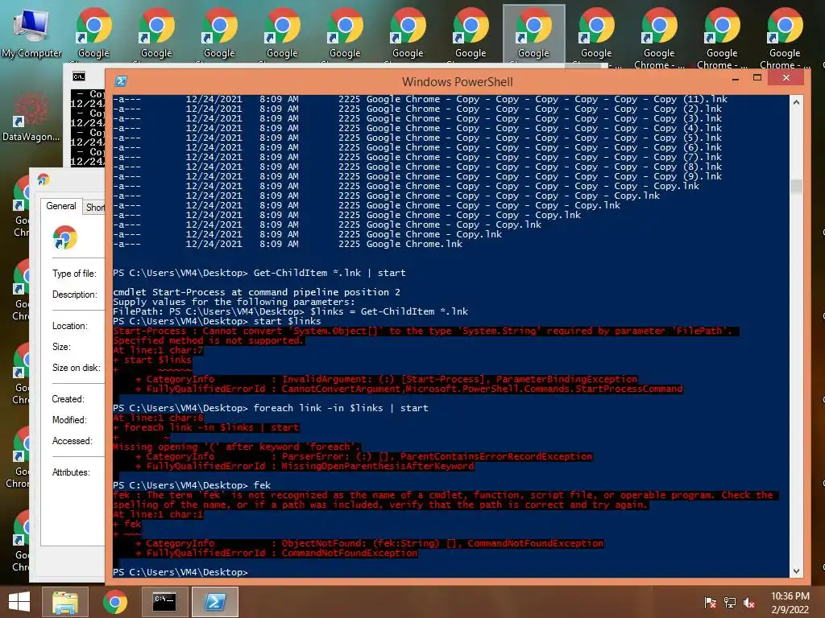This screenshot has width=825, height=618.
Task: Open File Explorer from the taskbar
Action: [x=65, y=602]
